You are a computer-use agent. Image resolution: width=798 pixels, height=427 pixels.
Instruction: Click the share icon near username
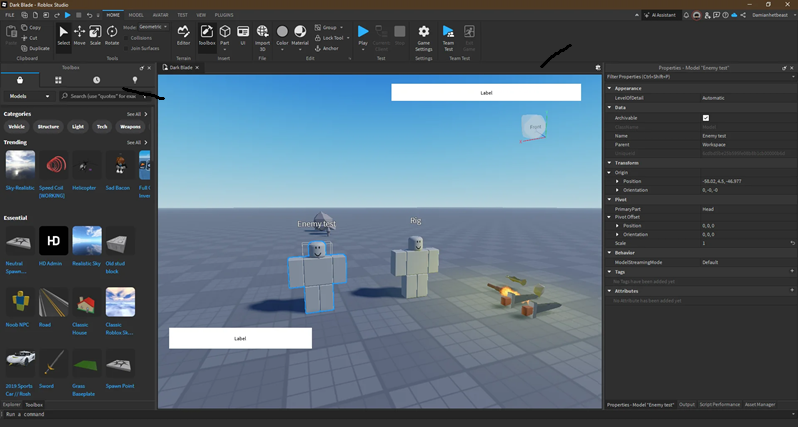tap(743, 15)
